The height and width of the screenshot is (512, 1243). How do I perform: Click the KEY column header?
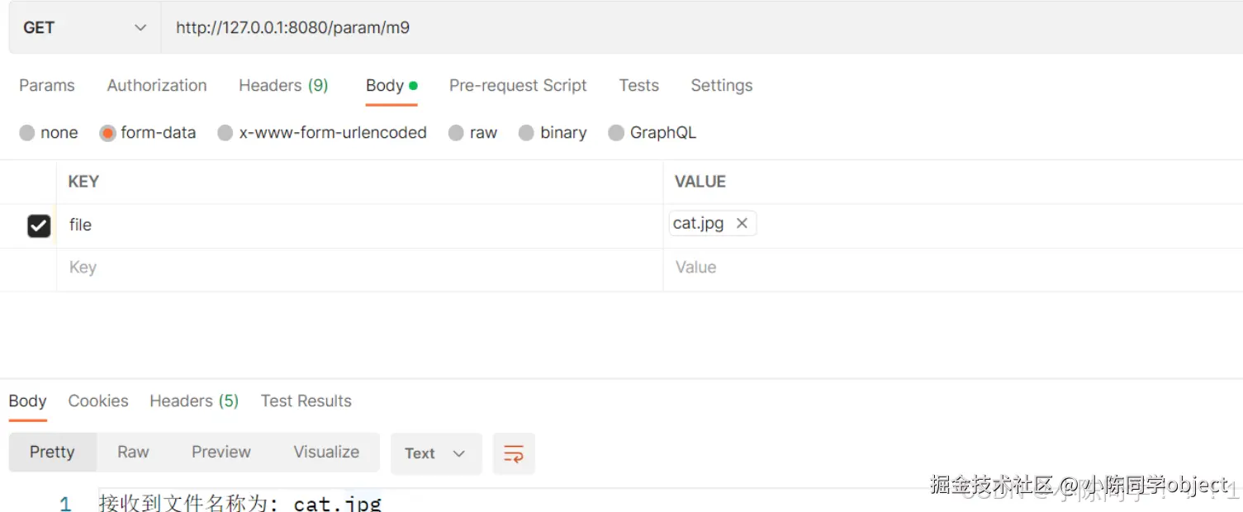coord(83,182)
